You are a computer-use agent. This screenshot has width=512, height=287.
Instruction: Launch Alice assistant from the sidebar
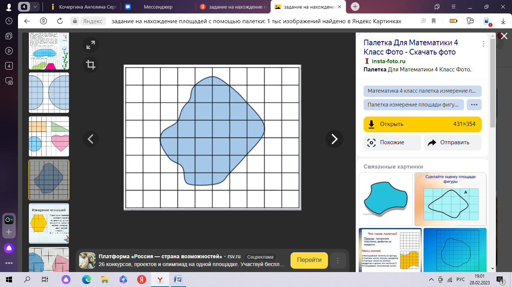pyautogui.click(x=9, y=248)
